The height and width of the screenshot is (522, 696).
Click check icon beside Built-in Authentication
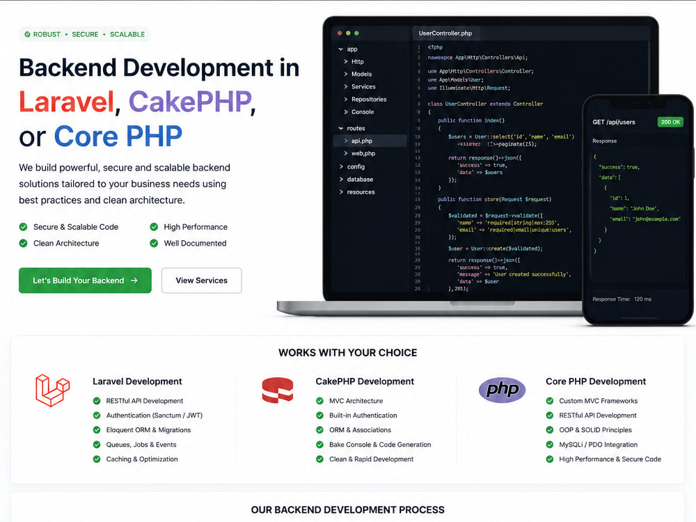click(x=319, y=416)
